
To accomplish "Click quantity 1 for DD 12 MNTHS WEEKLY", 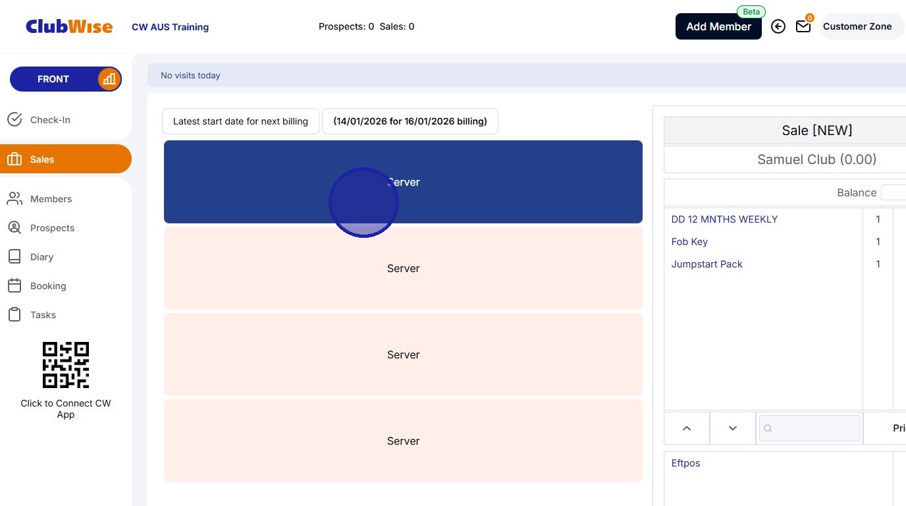I will click(878, 219).
